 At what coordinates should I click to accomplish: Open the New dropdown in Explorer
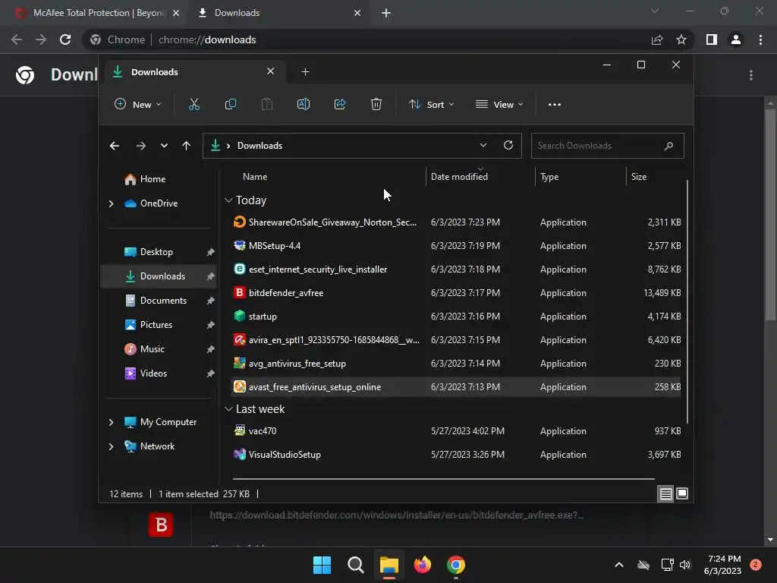138,104
